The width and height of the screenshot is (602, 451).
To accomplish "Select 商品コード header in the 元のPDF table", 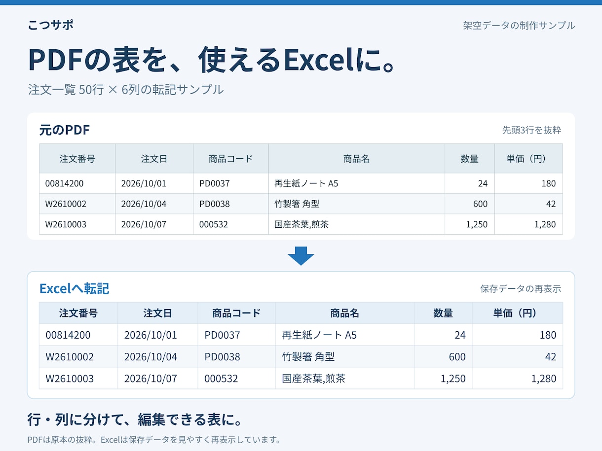I will tap(230, 159).
